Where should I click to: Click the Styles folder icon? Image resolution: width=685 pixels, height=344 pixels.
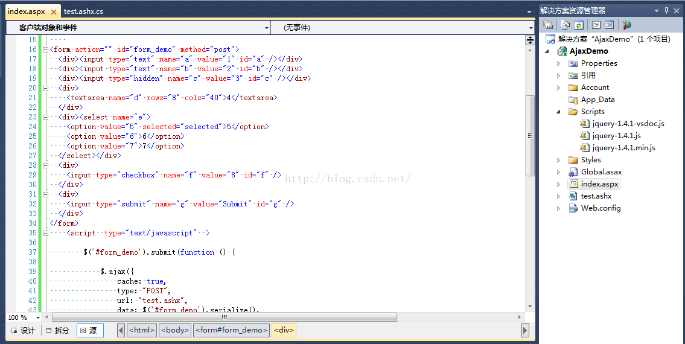pos(573,160)
